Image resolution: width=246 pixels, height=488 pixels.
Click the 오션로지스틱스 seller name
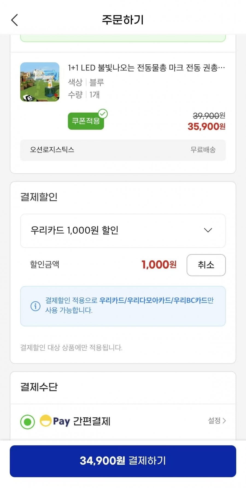(x=52, y=150)
